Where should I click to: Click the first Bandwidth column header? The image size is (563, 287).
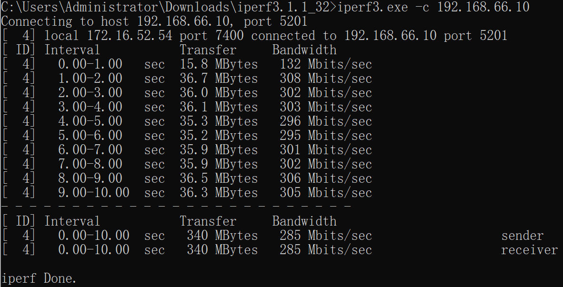tap(304, 50)
